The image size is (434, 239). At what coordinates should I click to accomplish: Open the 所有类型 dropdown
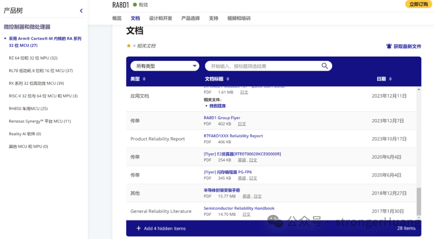(165, 66)
